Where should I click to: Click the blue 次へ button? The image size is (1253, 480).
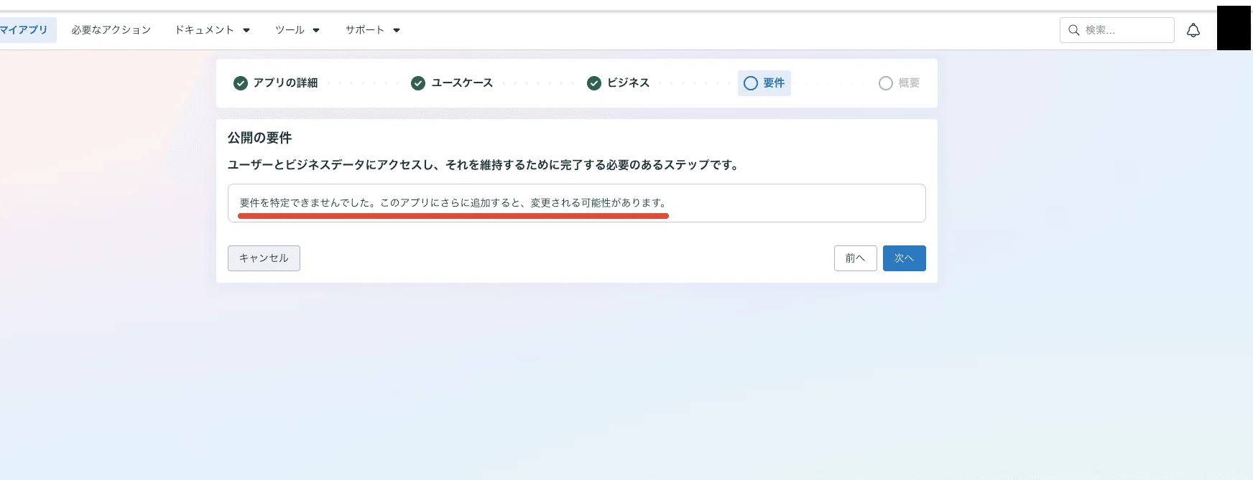(x=904, y=258)
